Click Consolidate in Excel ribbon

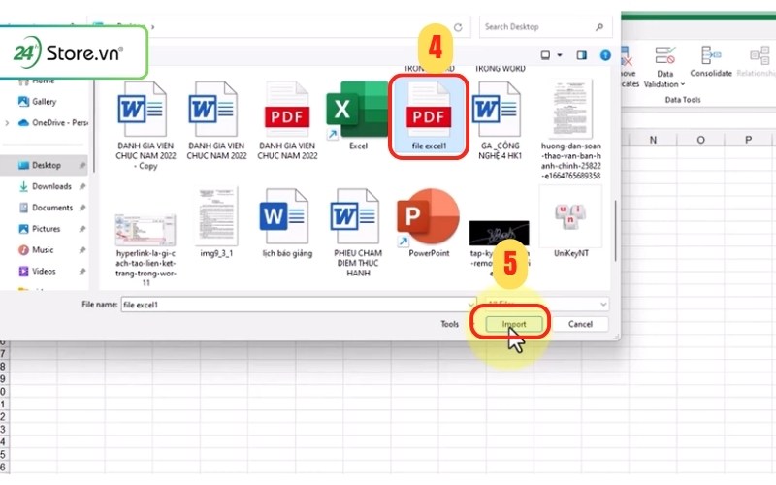click(711, 62)
